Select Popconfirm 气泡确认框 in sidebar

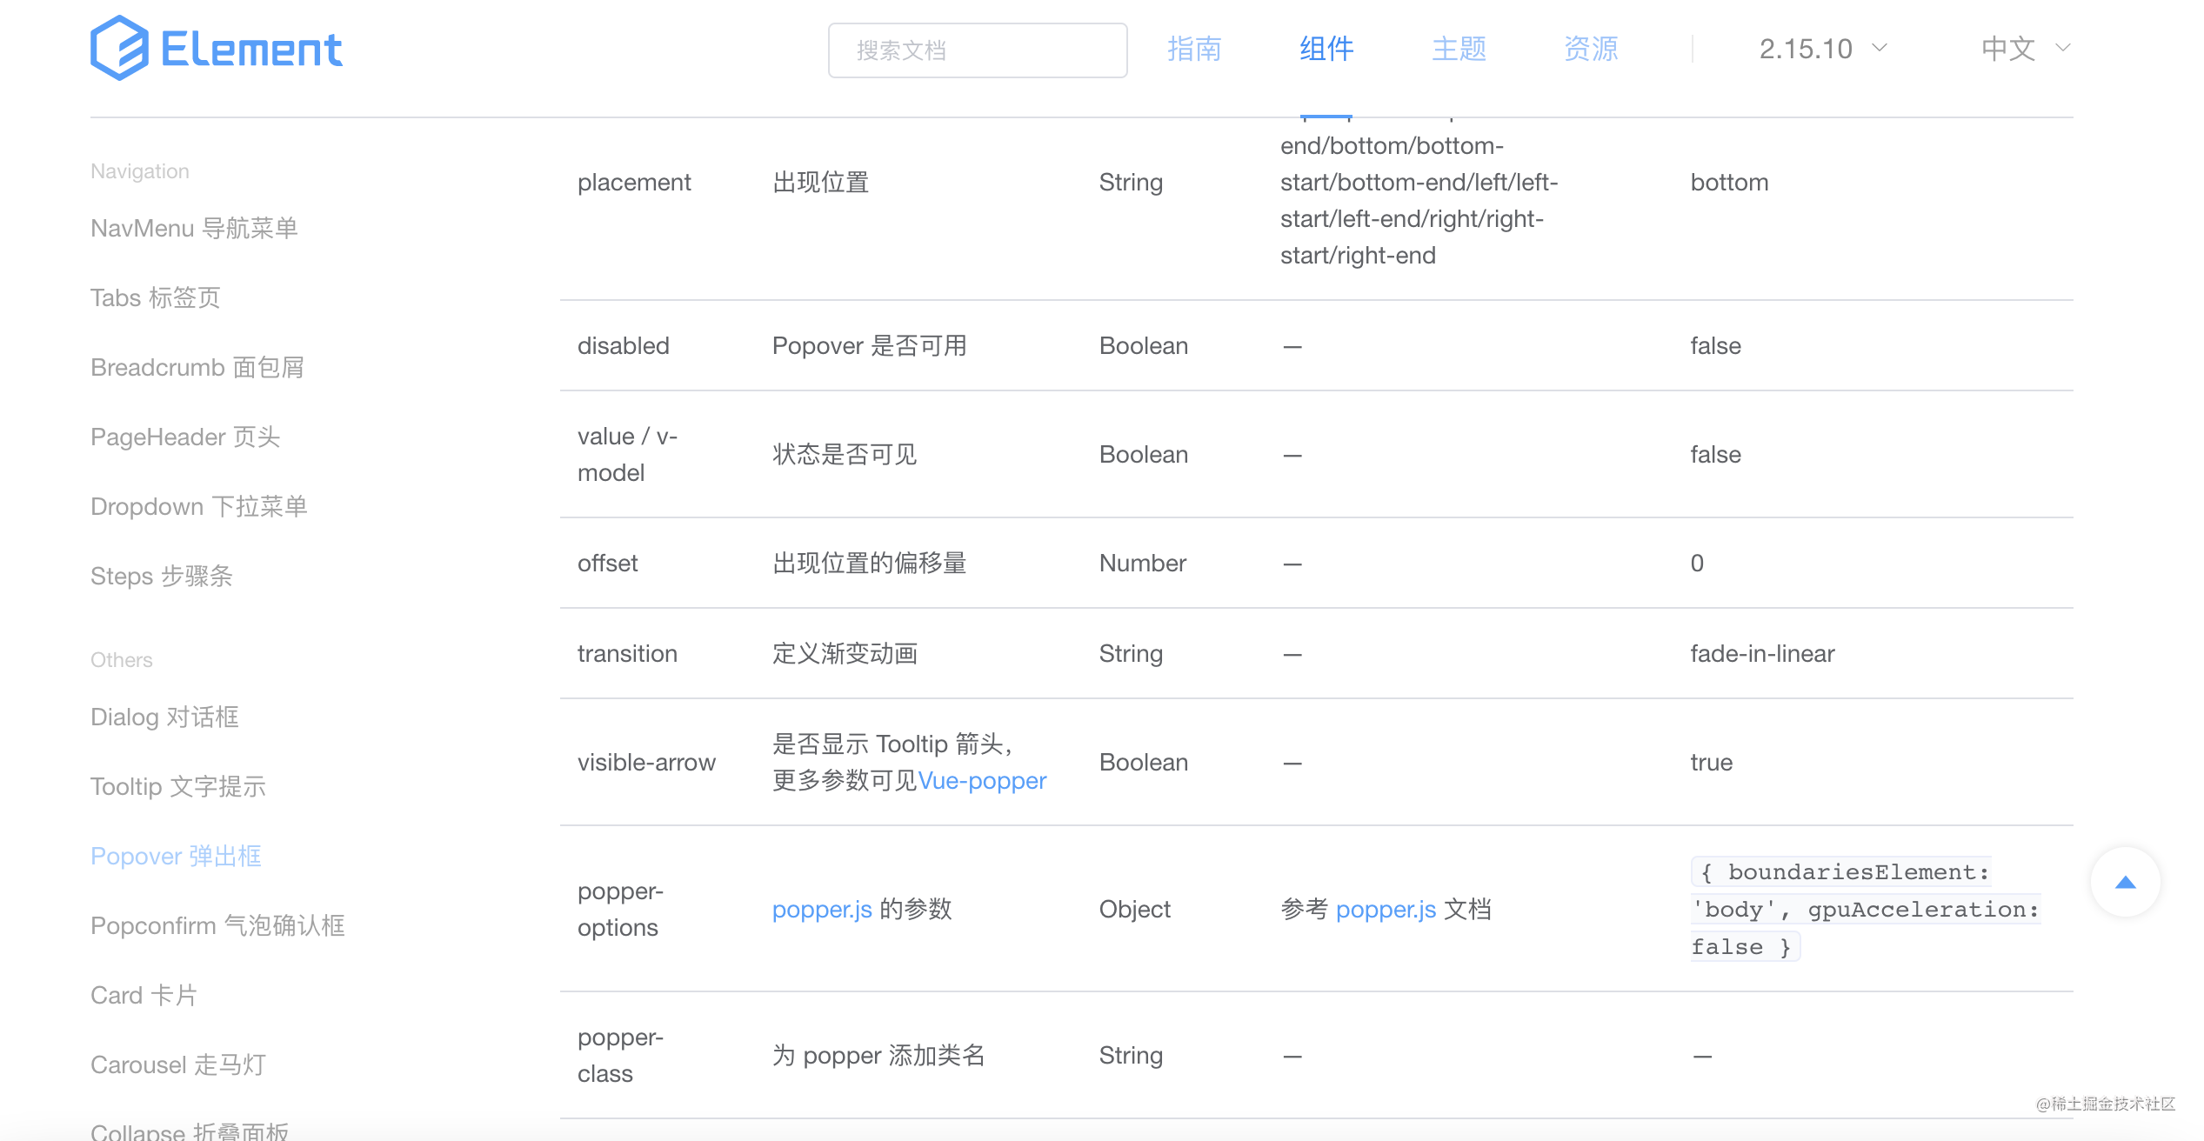point(217,925)
